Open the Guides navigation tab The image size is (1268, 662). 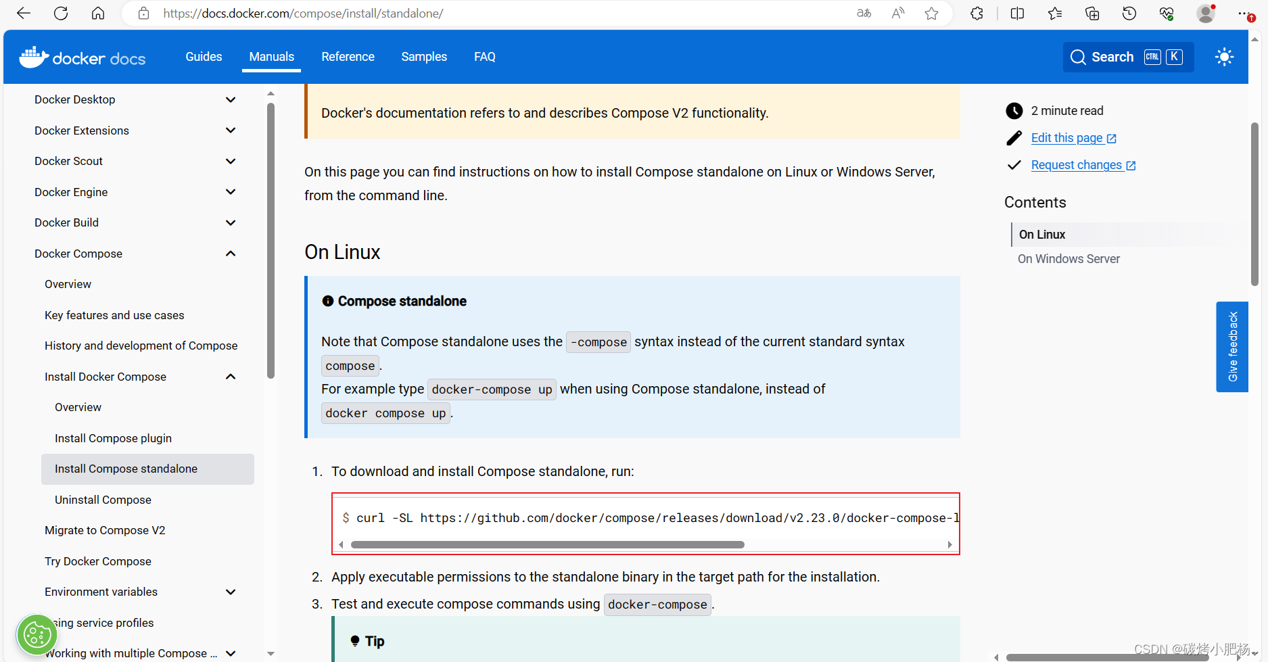tap(204, 57)
